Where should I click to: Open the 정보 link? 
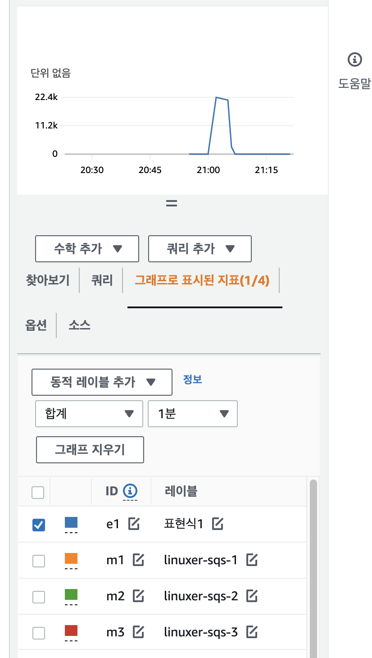click(x=192, y=379)
